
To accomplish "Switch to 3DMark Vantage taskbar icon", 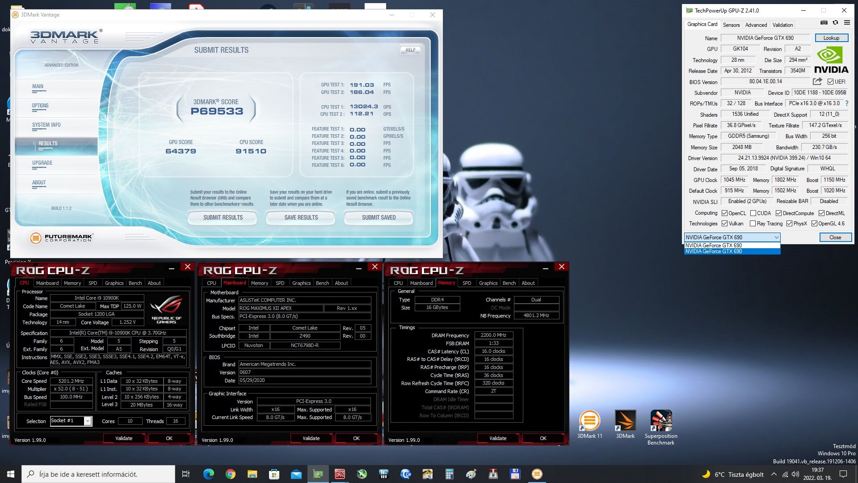I will click(537, 474).
